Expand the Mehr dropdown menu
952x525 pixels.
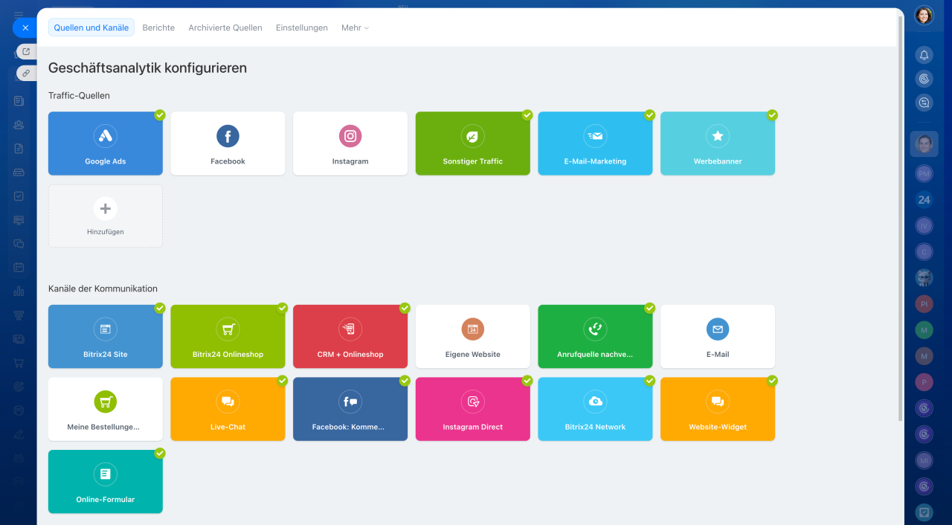(355, 28)
